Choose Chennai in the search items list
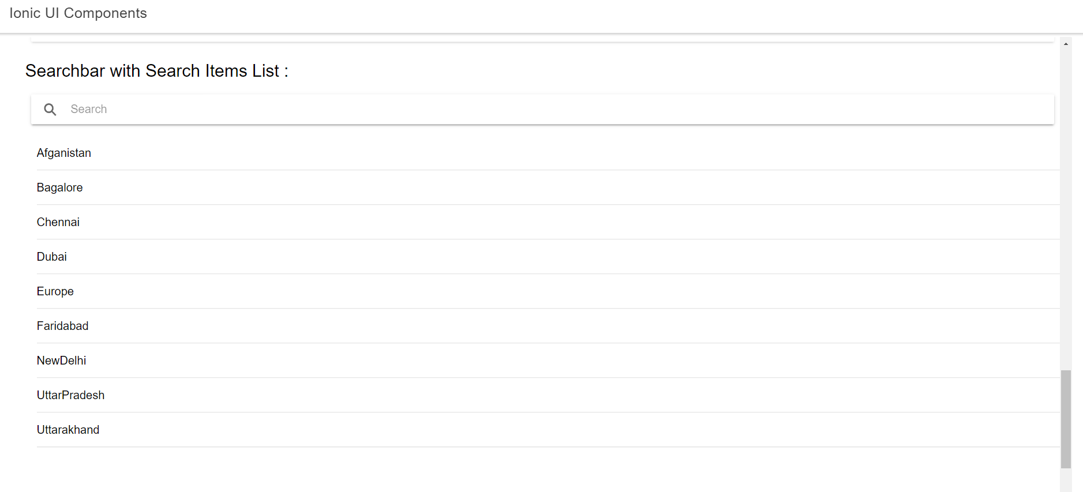 click(58, 222)
